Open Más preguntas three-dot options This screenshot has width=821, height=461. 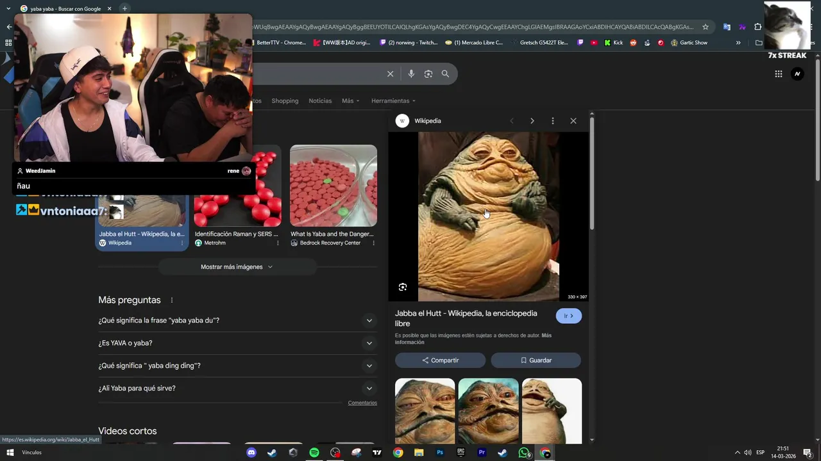[171, 300]
